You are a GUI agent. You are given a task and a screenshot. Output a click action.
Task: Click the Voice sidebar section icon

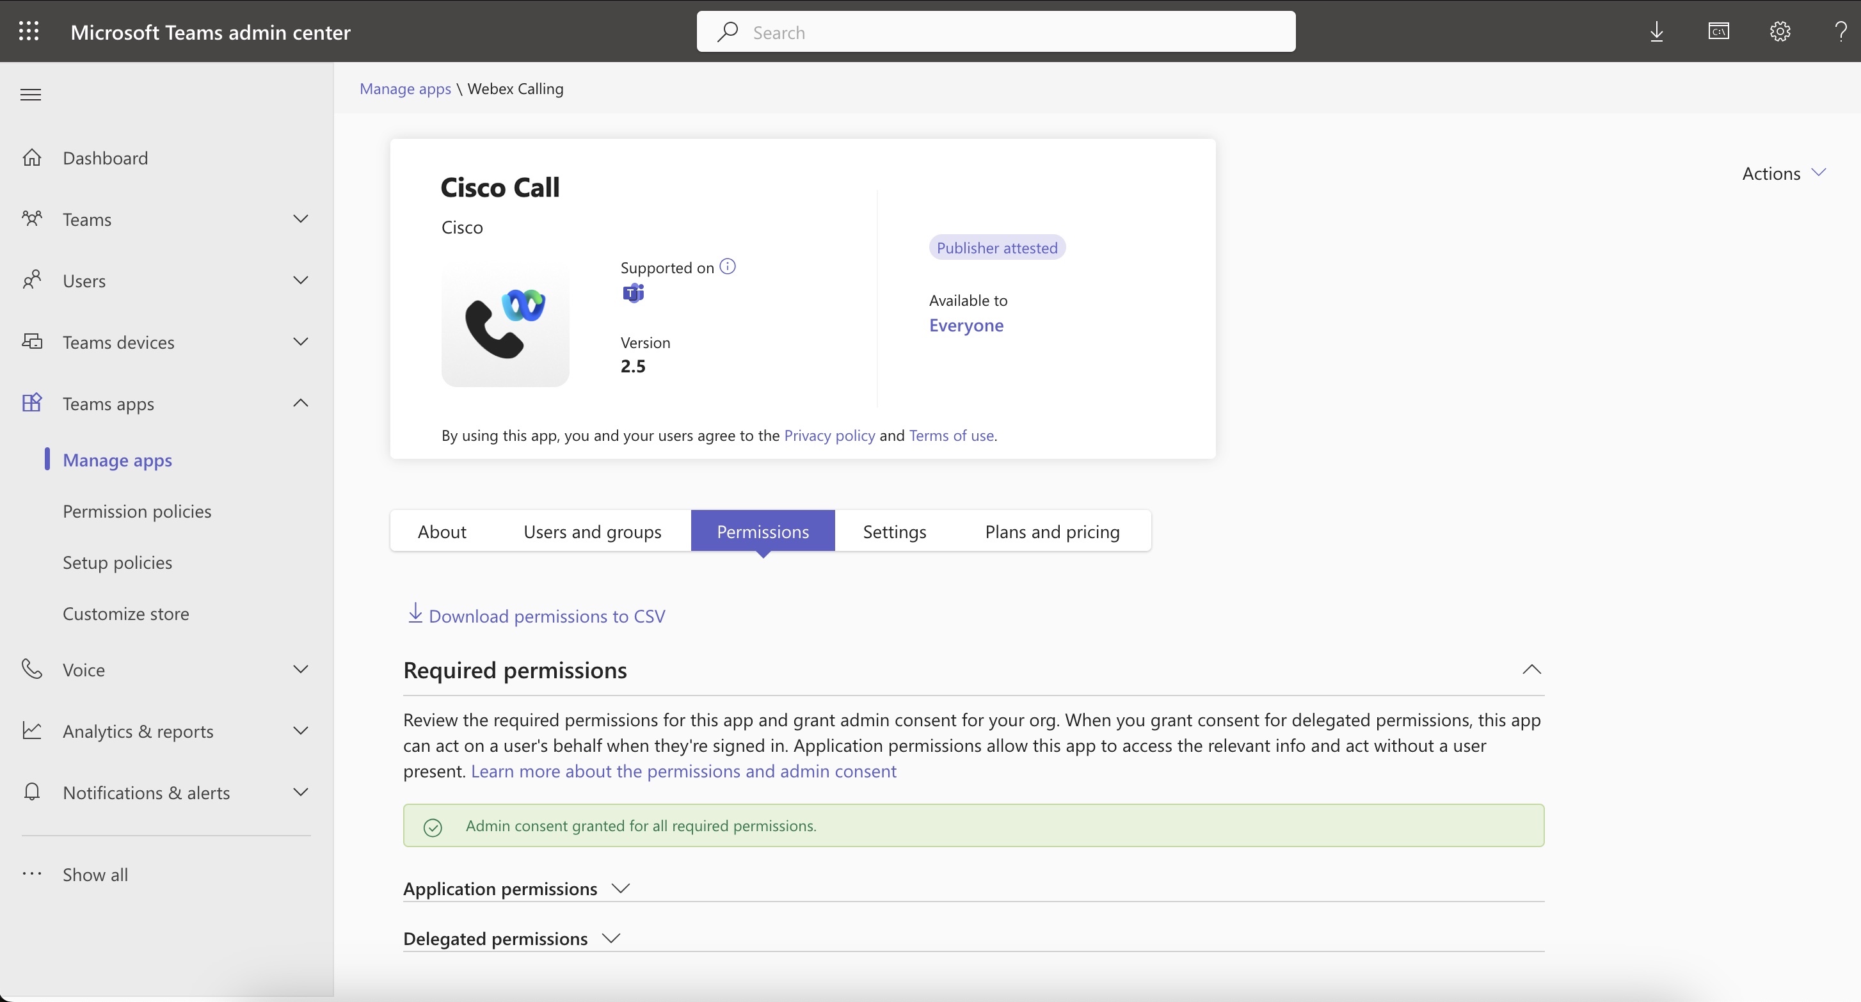(32, 669)
